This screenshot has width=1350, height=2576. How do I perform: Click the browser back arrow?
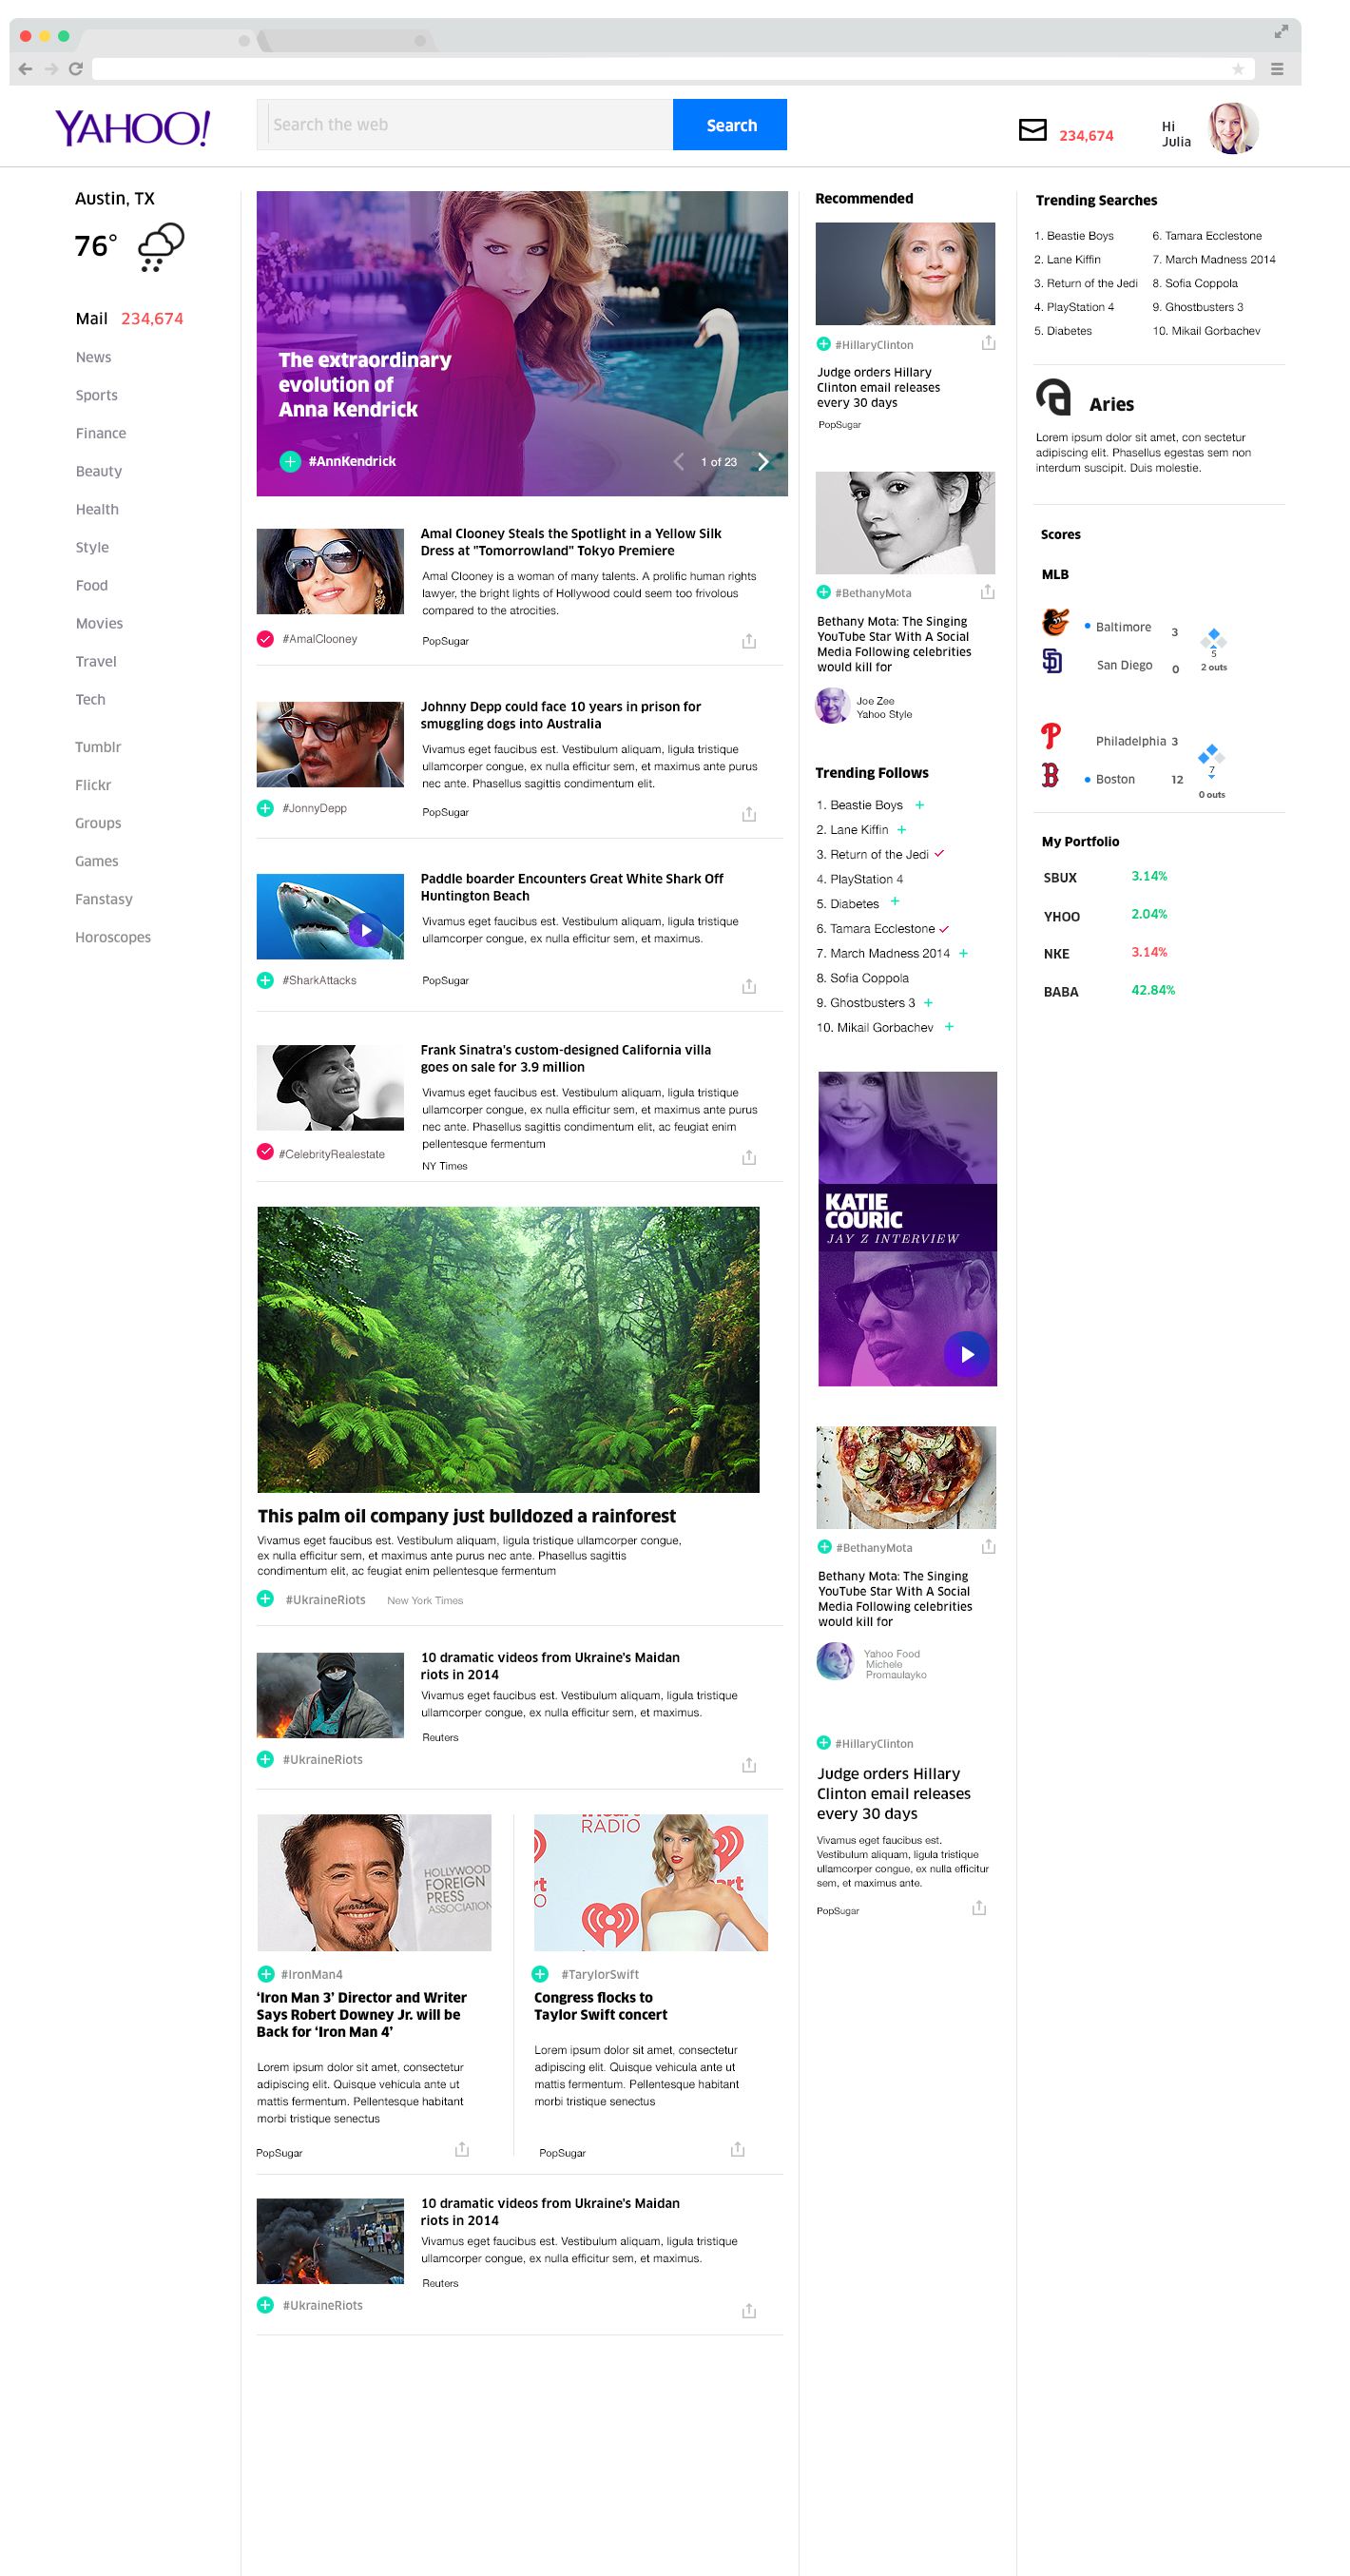[x=25, y=69]
